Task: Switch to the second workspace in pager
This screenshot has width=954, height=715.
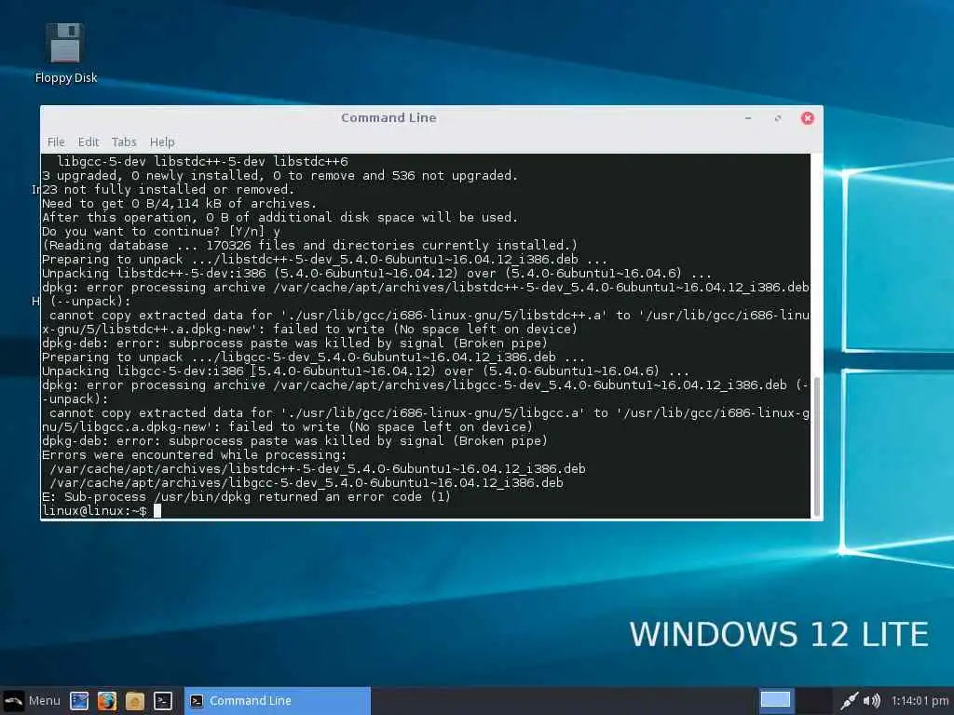Action: 813,700
